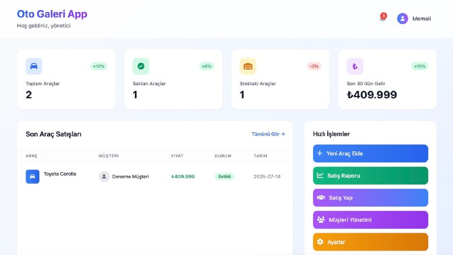453x255 pixels.
Task: Click the Hızlı İşlemler heading
Action: 331,134
